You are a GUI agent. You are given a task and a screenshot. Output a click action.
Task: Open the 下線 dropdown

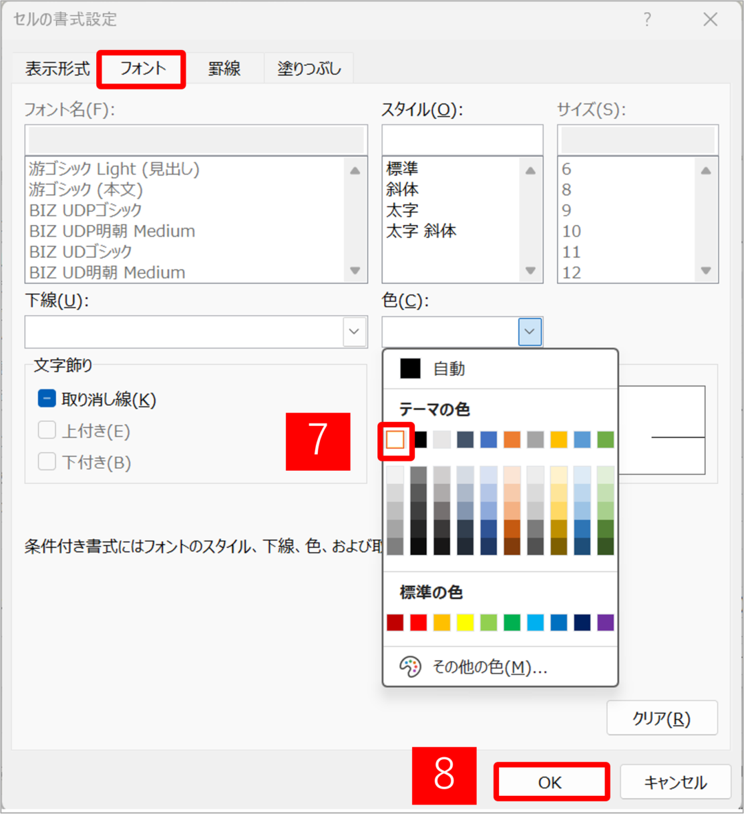pos(355,332)
